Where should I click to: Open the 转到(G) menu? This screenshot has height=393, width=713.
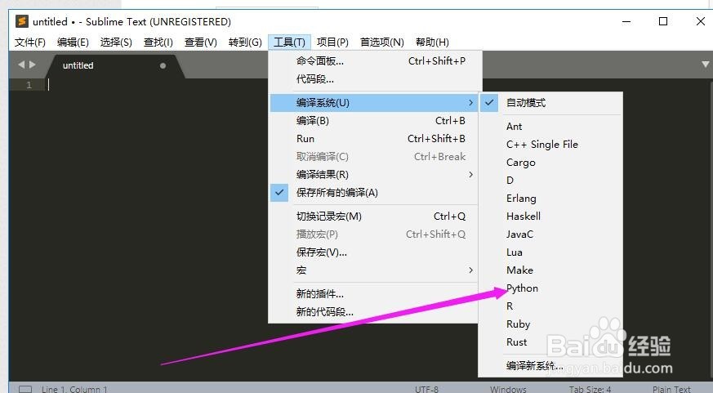245,42
